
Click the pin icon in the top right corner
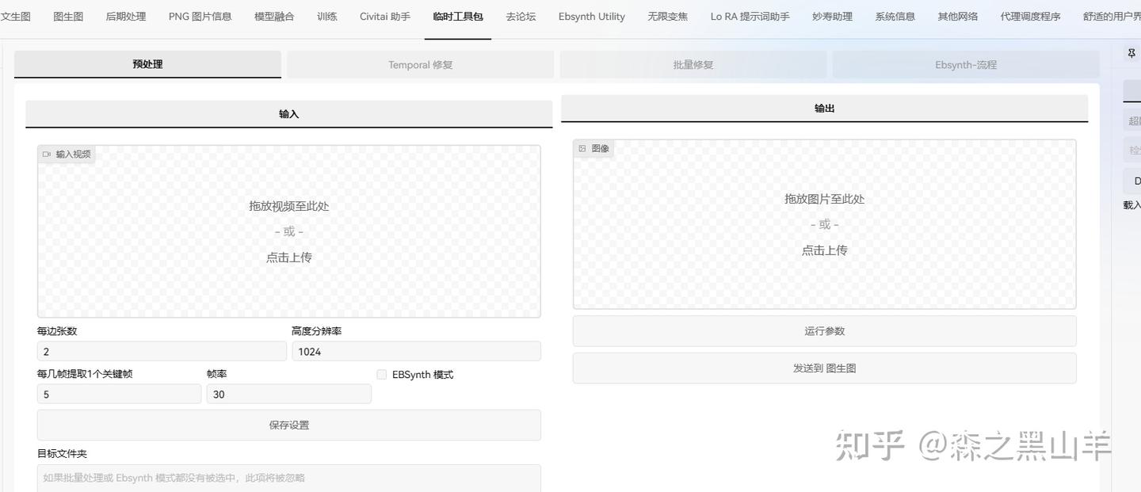[x=1131, y=51]
